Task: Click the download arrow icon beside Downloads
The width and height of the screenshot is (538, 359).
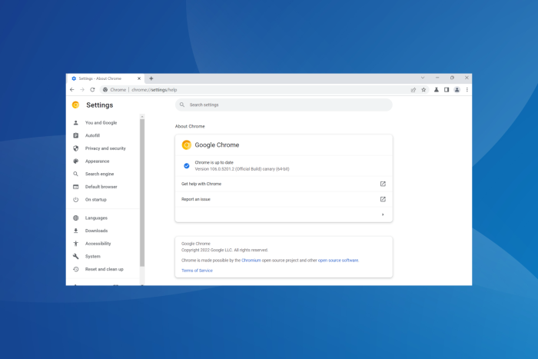Action: [76, 231]
